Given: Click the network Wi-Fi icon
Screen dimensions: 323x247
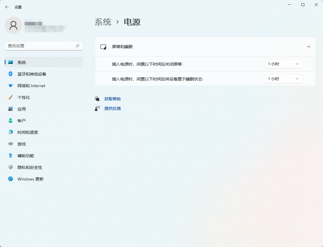Looking at the screenshot, I should pyautogui.click(x=10, y=85).
